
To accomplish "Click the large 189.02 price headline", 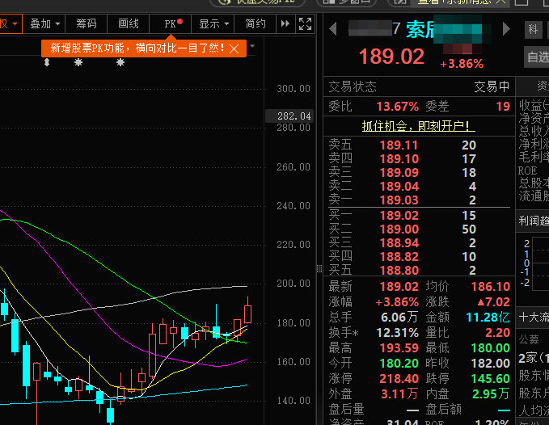I will point(391,57).
